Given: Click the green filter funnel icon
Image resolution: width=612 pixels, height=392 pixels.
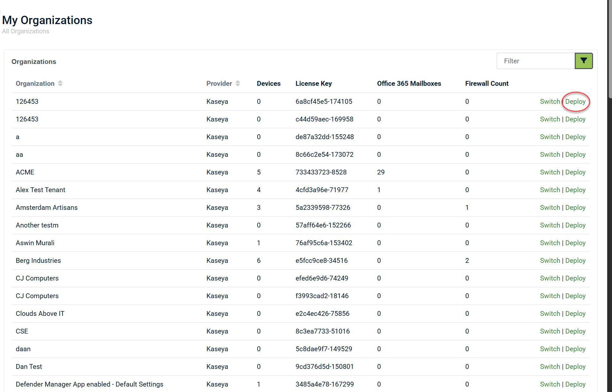Looking at the screenshot, I should [x=583, y=61].
